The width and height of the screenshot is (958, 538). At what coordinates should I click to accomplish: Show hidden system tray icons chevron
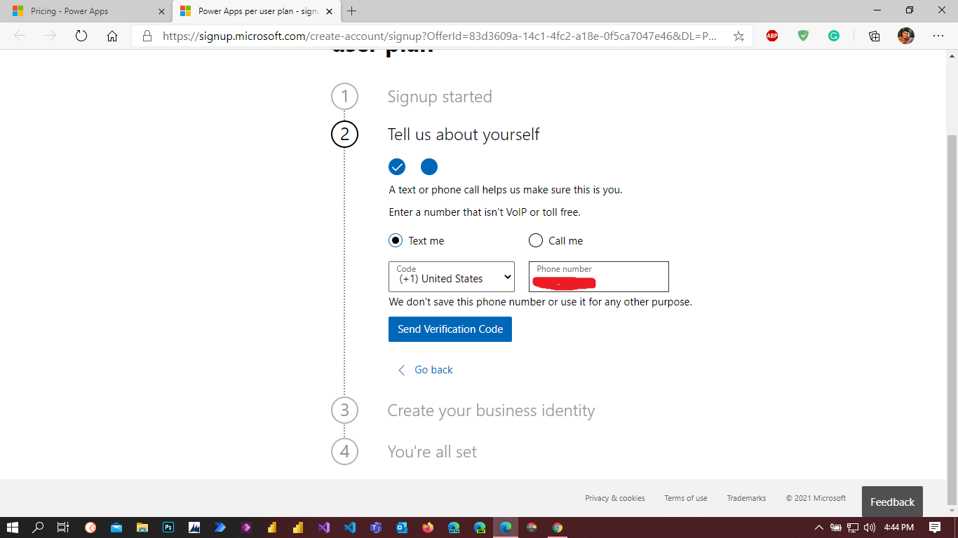click(x=818, y=527)
